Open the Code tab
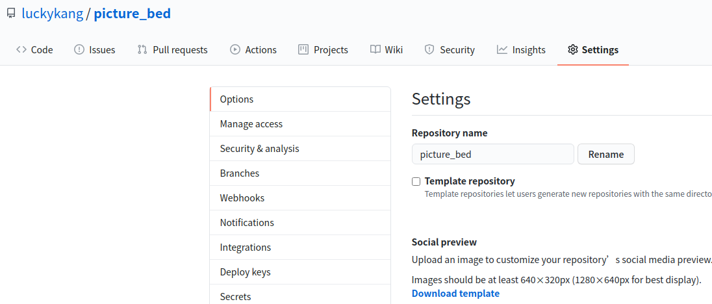This screenshot has height=304, width=712. coord(34,50)
